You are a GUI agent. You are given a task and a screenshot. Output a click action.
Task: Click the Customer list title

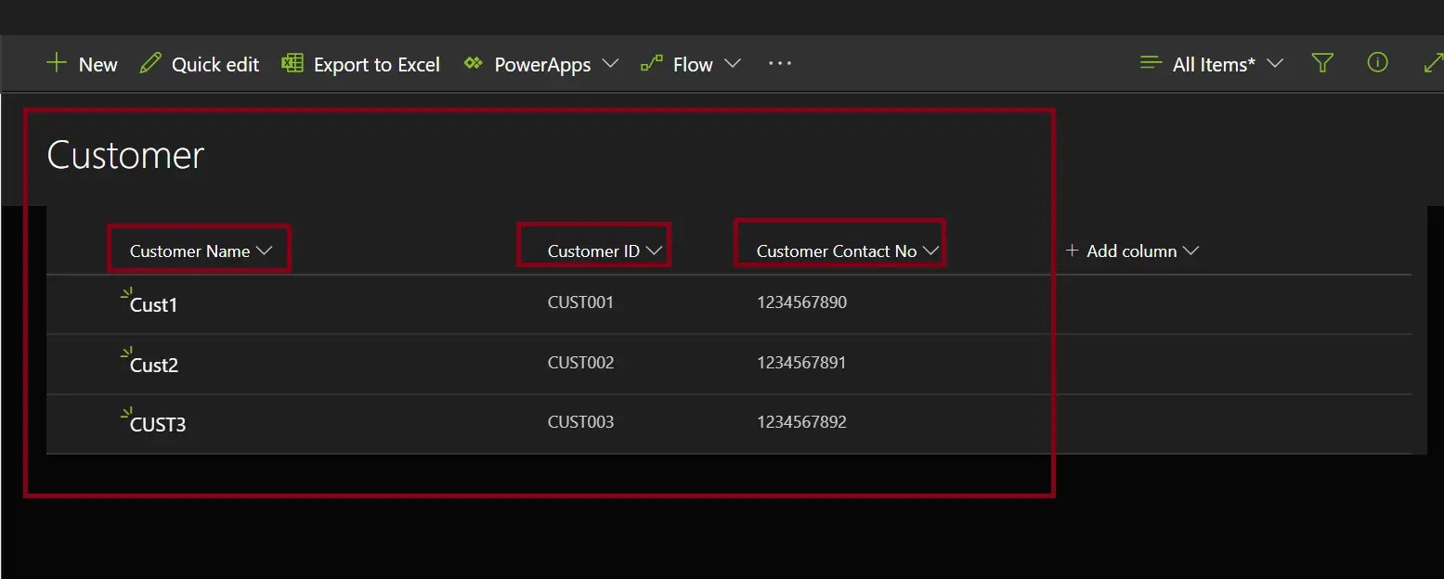(124, 154)
